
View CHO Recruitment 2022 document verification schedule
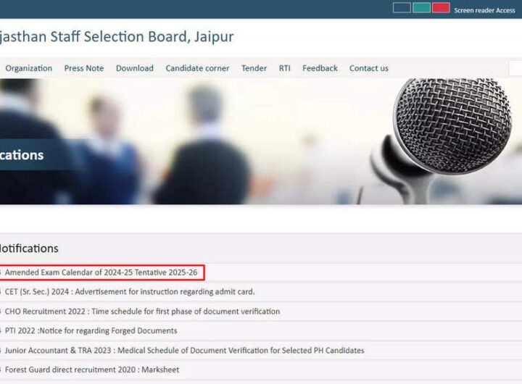coord(142,312)
